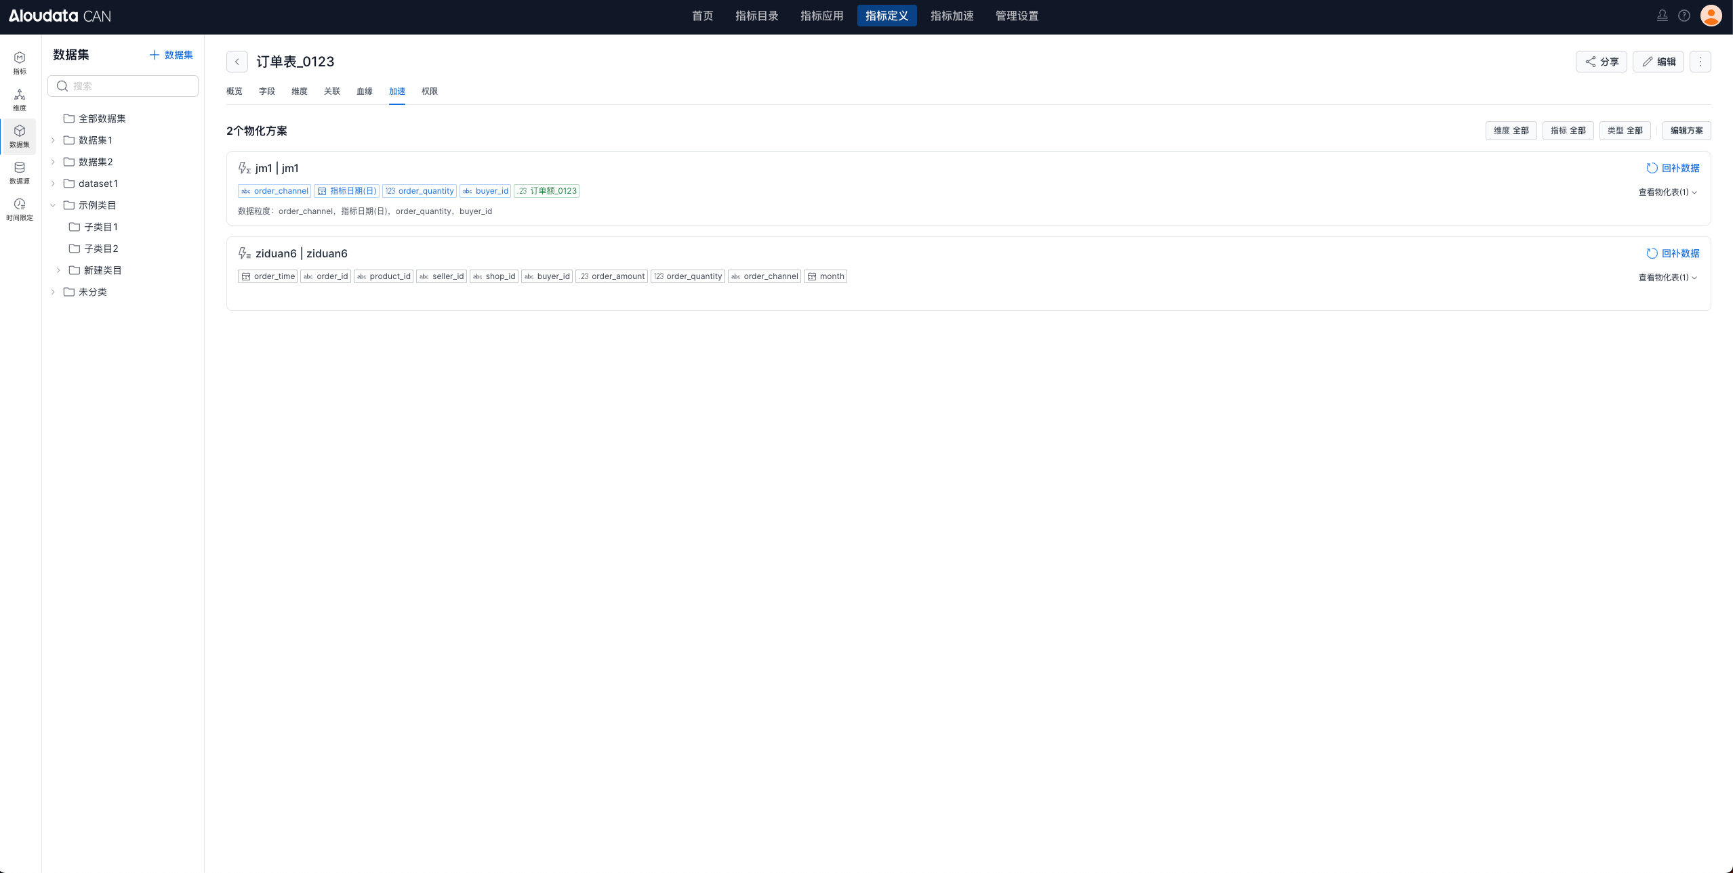This screenshot has height=873, width=1733.
Task: Open the 类型 全部 filter dropdown
Action: click(1625, 131)
